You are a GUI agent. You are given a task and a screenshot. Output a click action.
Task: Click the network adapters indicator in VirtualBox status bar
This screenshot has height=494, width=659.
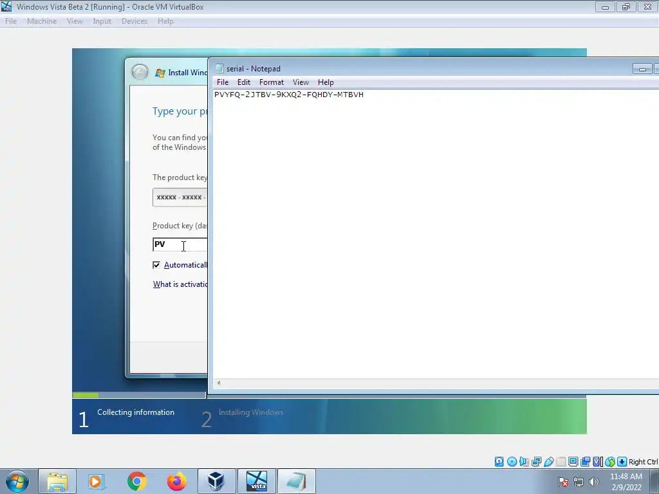click(x=536, y=462)
